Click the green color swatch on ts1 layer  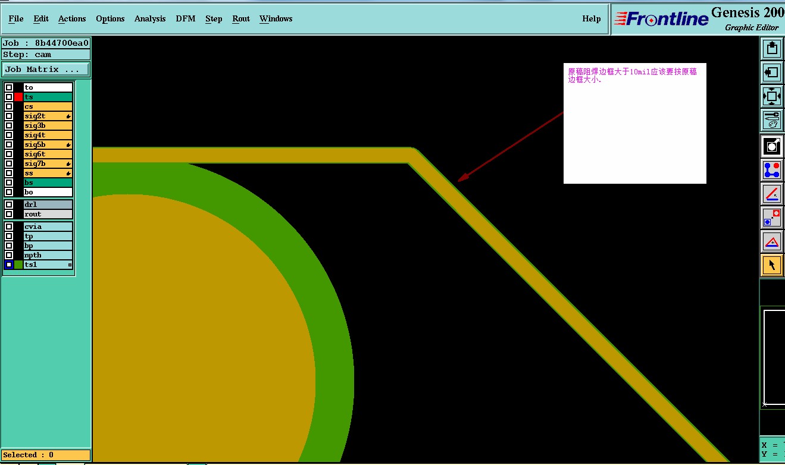pyautogui.click(x=18, y=265)
